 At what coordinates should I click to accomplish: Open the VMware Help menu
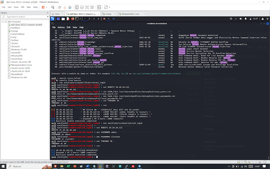[x=35, y=7]
